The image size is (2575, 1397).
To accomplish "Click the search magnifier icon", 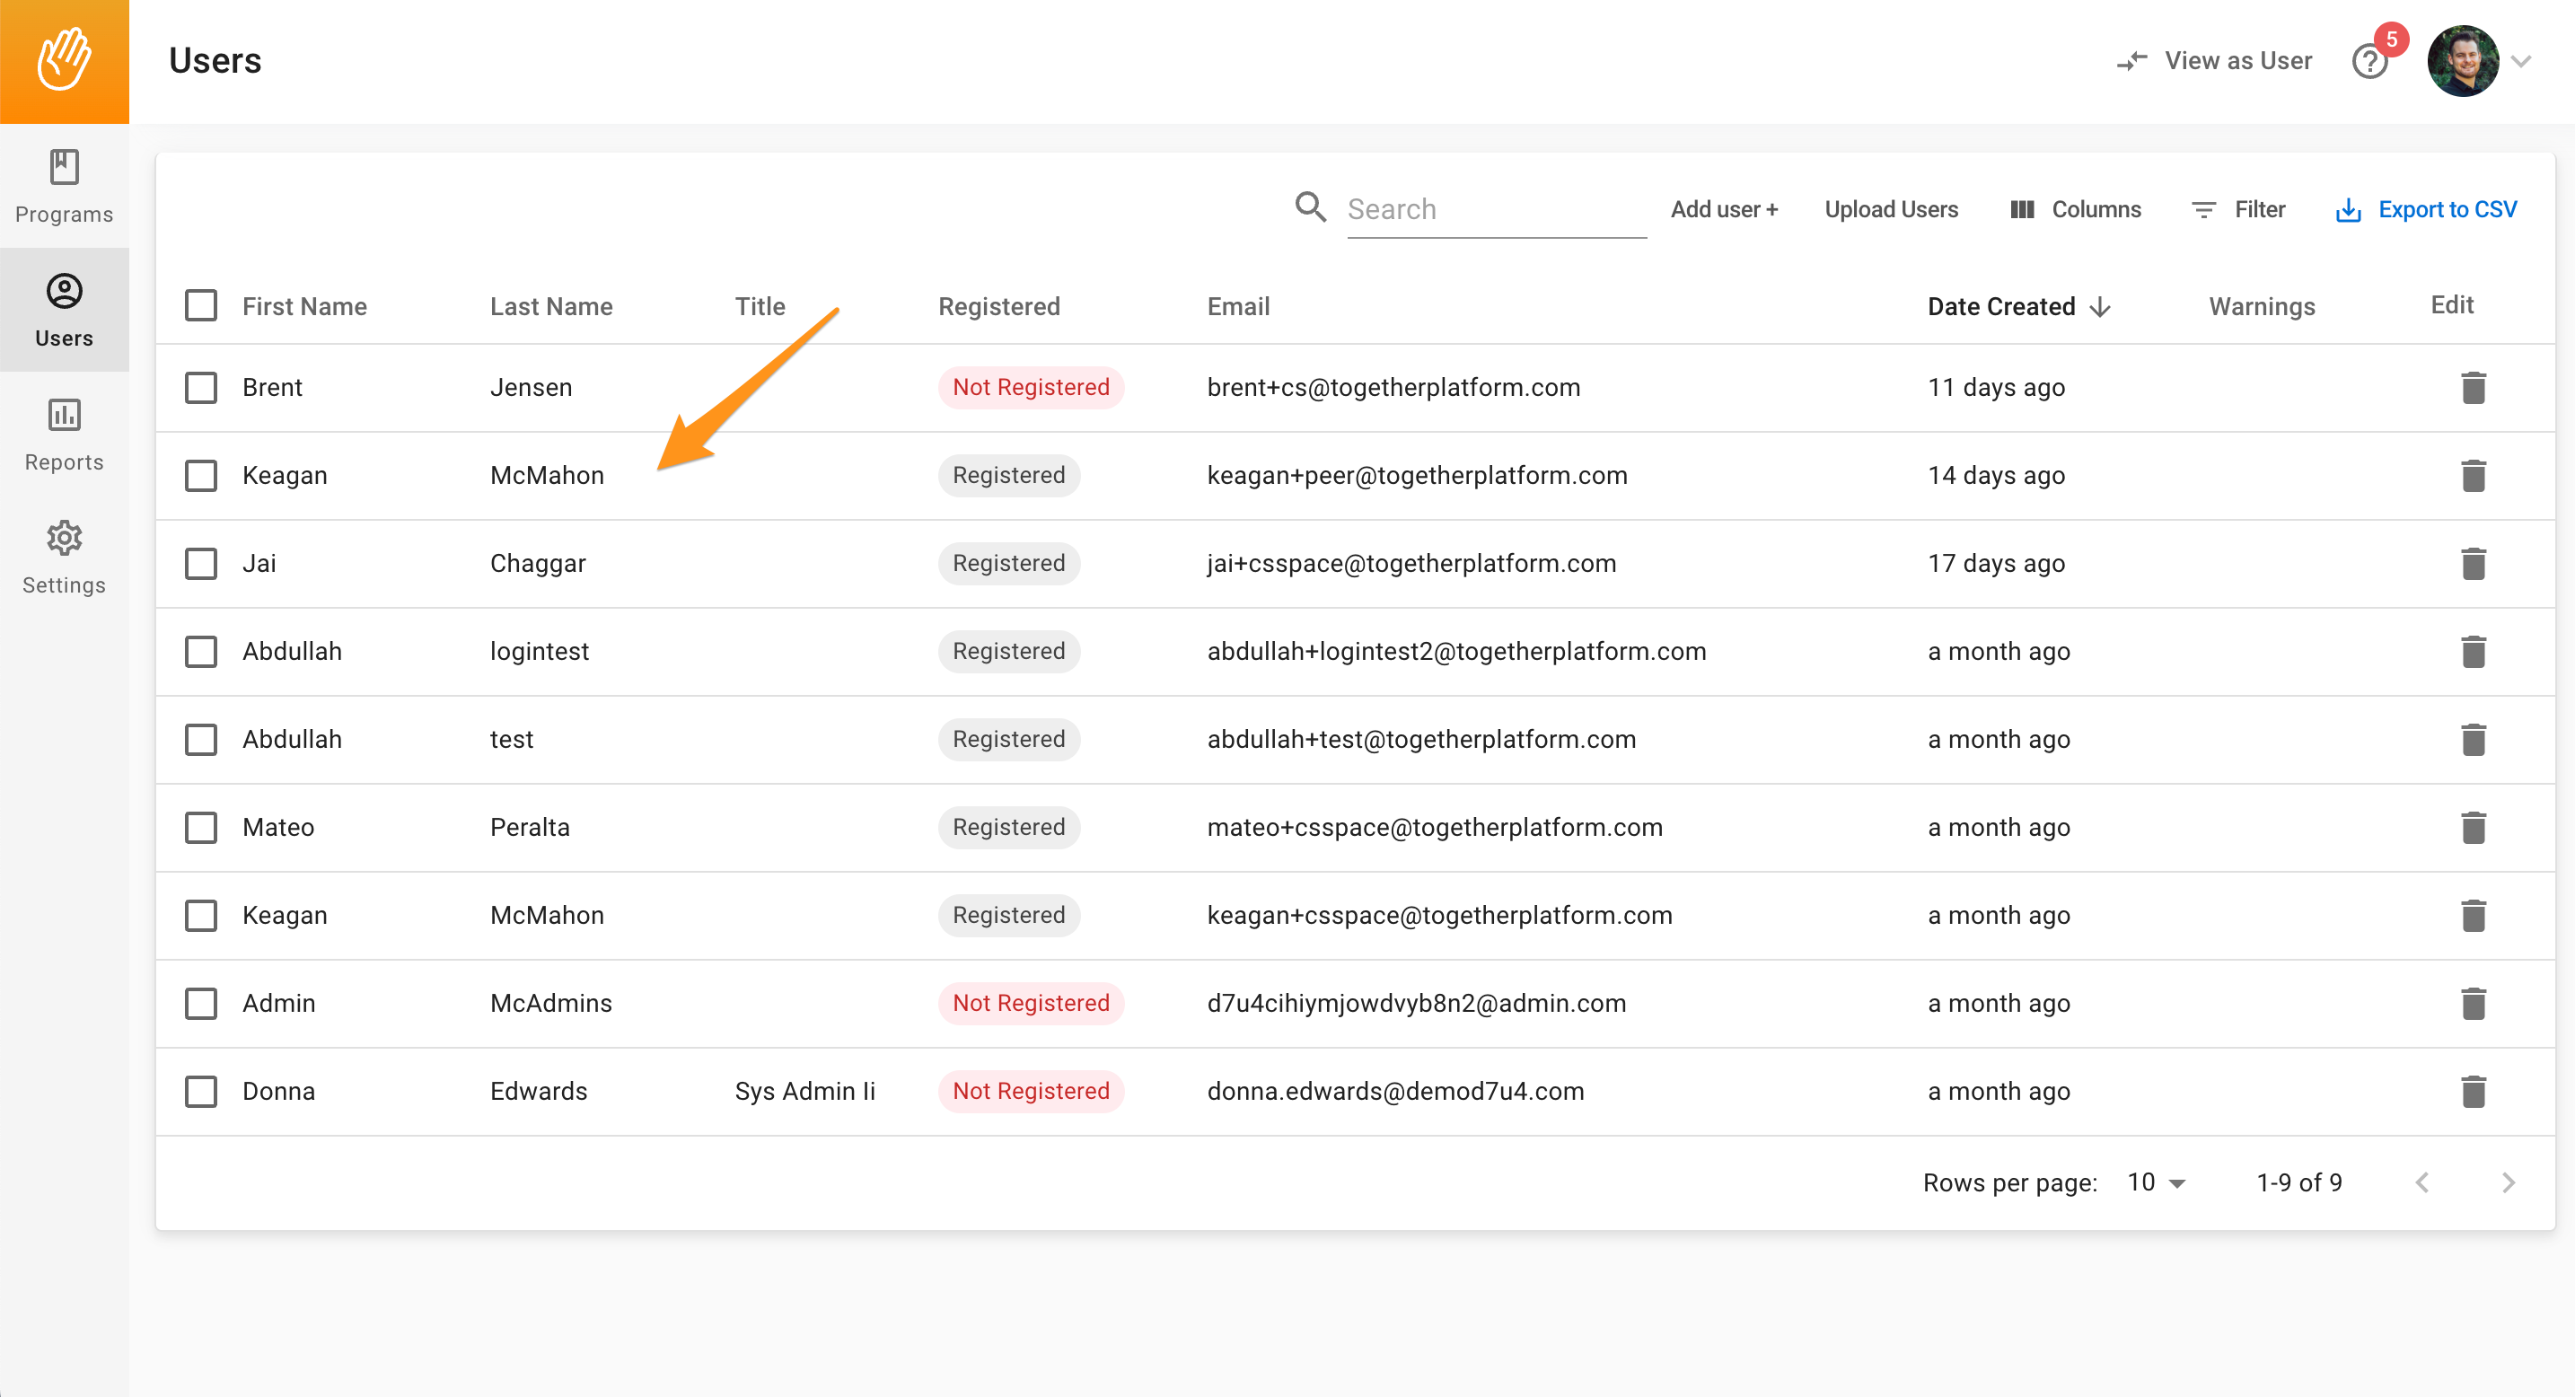I will [x=1311, y=206].
